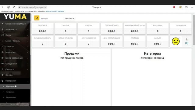Click the yellow neutral smiley face
Viewport: 195px width, 110px height.
(x=176, y=42)
